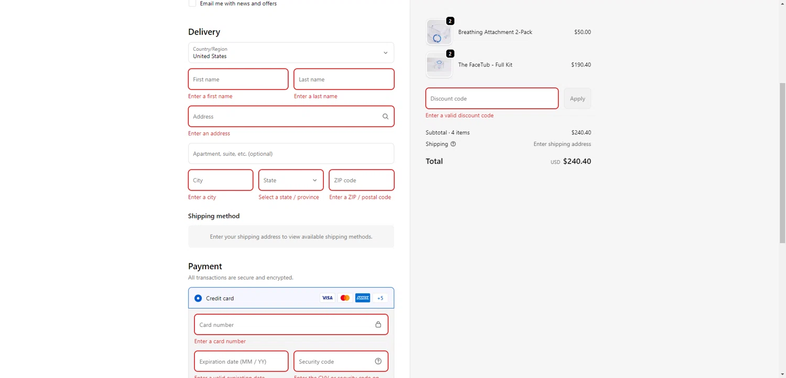
Task: Focus the Card number field
Action: pyautogui.click(x=291, y=324)
